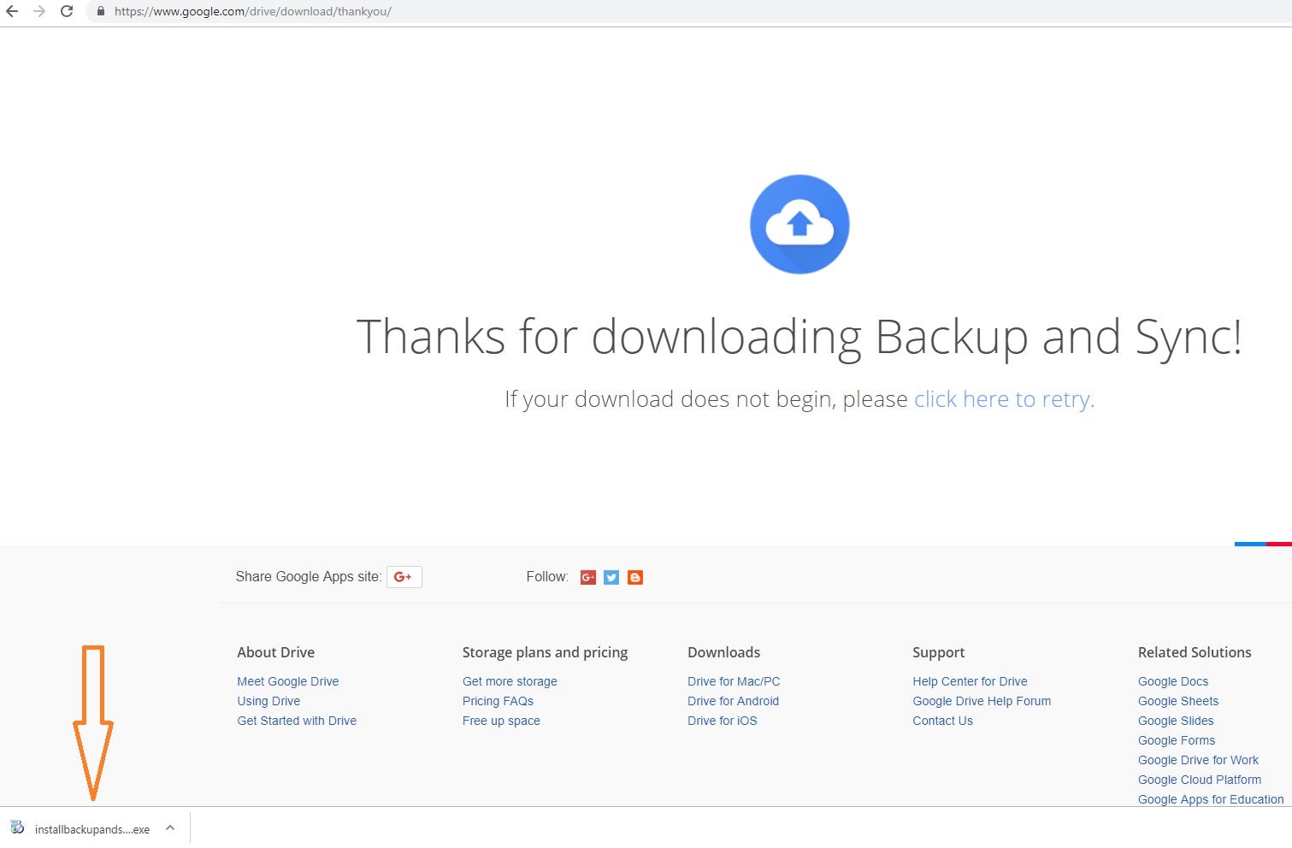Click the 'Related Solutions' footer heading

[x=1195, y=652]
